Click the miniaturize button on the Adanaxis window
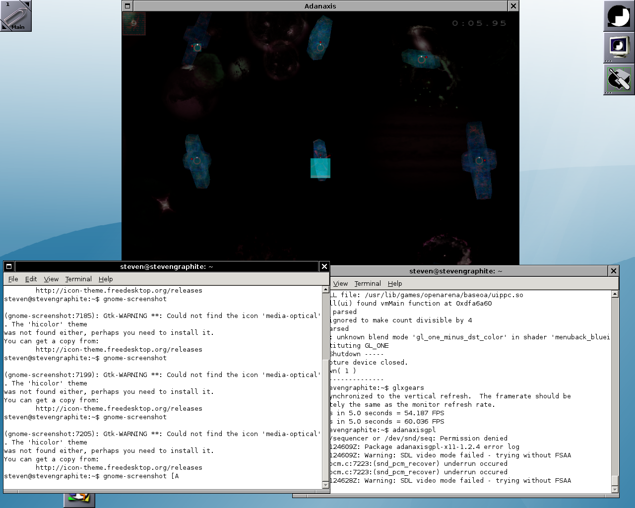 tap(127, 6)
